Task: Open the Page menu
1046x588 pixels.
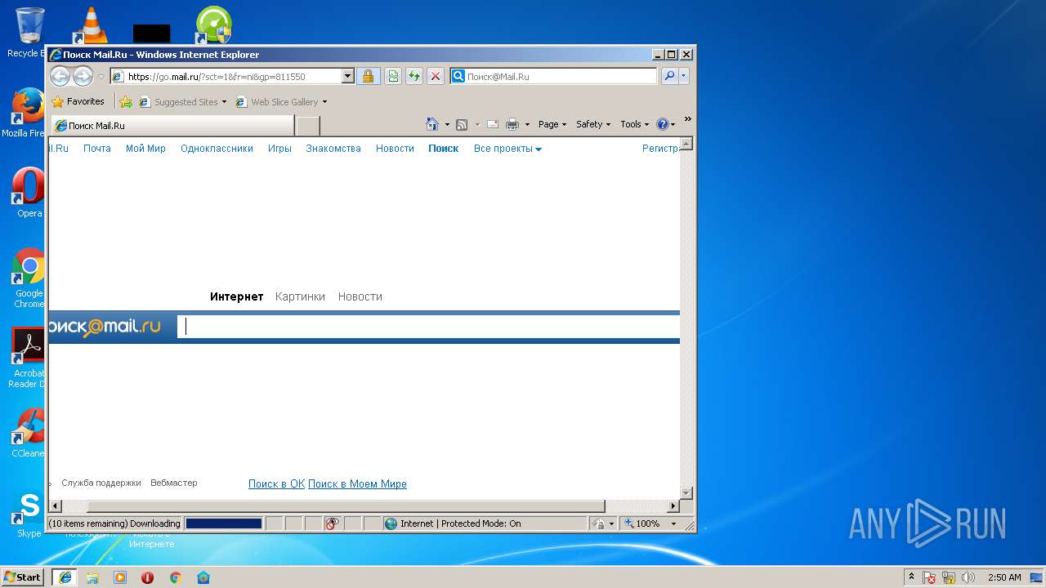Action: [552, 124]
